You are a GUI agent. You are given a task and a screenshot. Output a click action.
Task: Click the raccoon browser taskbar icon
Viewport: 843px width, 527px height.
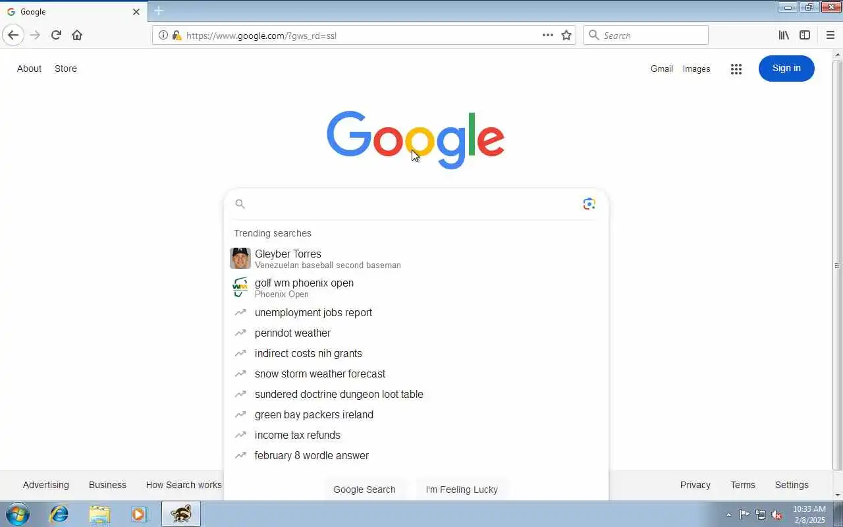[x=181, y=514]
